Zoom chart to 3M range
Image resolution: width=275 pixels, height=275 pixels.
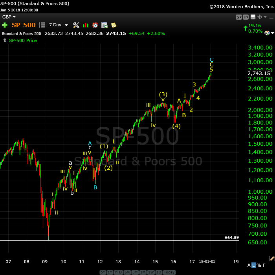point(135,272)
